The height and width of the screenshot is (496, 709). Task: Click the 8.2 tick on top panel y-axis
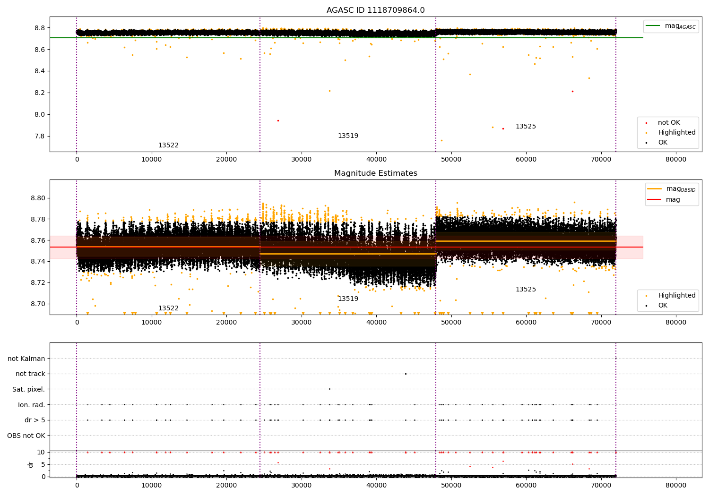[39, 93]
